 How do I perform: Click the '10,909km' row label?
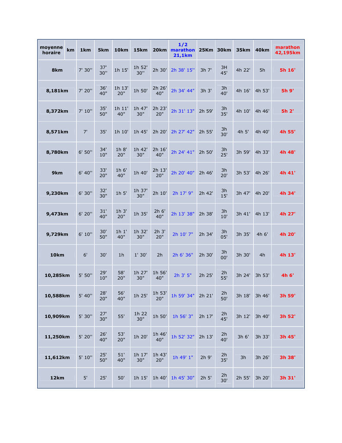pos(57,316)
